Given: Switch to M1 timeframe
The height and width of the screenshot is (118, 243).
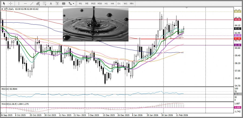Looking at the screenshot, I should (80, 3).
